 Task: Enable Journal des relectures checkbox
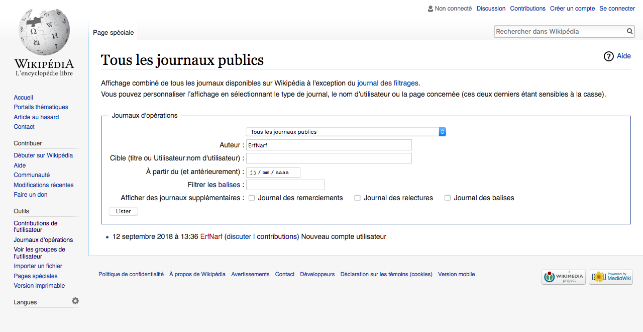click(x=358, y=198)
